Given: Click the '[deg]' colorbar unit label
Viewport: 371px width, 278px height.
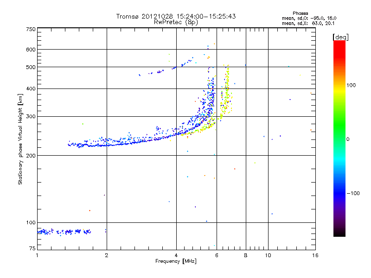Looking at the screenshot, I should pos(340,37).
